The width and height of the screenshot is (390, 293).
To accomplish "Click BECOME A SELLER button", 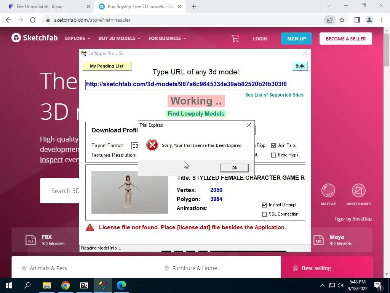I will tap(346, 39).
